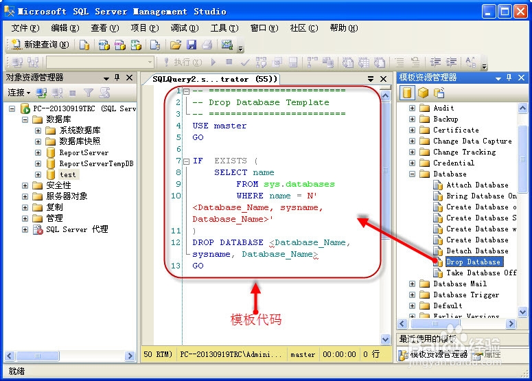The width and height of the screenshot is (532, 381).
Task: Expand the 安全性 folder
Action: pos(25,185)
